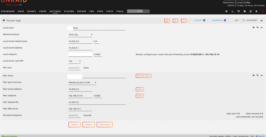Toggle the Advanced view switch
This screenshot has width=266, height=137.
pyautogui.click(x=226, y=20)
